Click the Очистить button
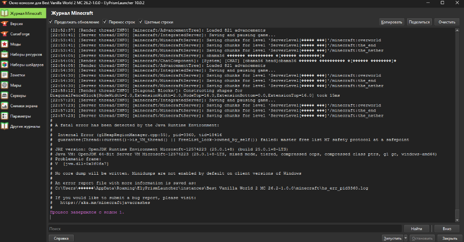Viewport: 464px width, 242px height. tap(447, 22)
